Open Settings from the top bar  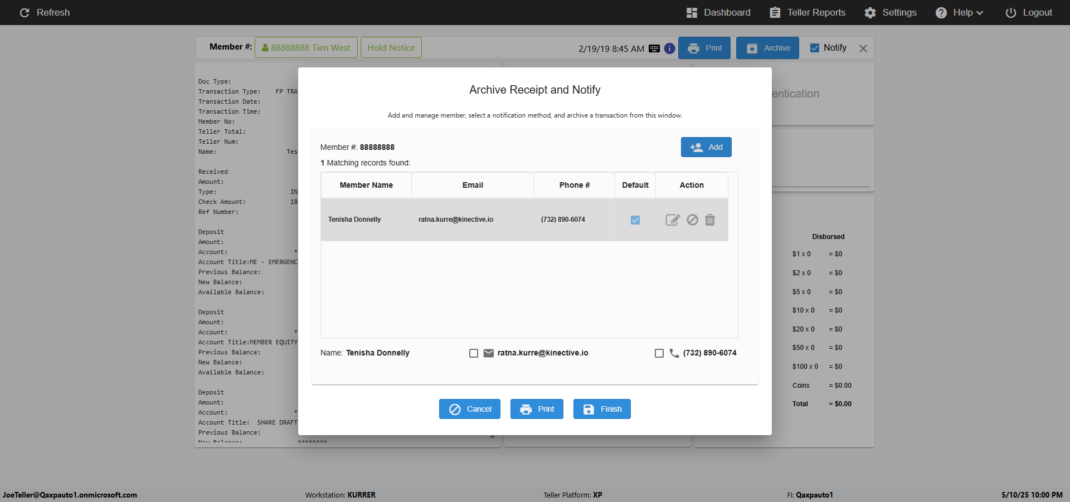891,12
